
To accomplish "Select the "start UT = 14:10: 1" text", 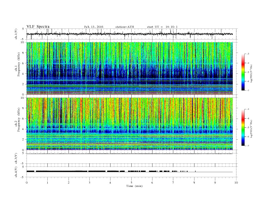I will click(x=162, y=27).
